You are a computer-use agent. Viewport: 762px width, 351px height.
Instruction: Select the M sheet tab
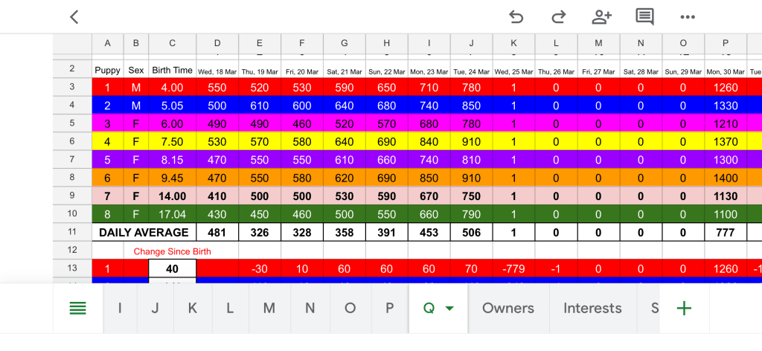(269, 308)
